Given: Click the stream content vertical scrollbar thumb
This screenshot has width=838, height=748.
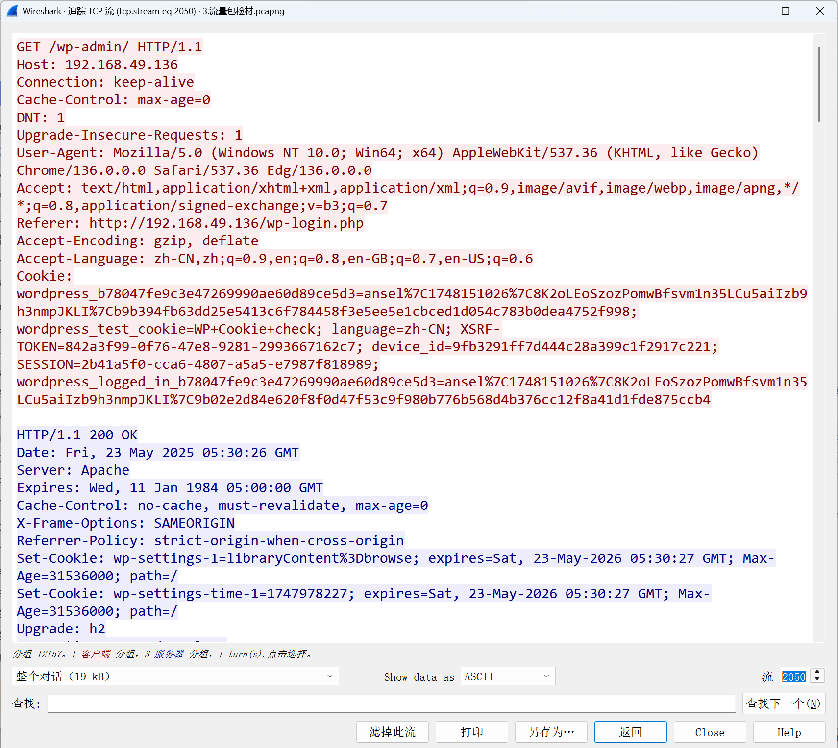Looking at the screenshot, I should point(819,84).
